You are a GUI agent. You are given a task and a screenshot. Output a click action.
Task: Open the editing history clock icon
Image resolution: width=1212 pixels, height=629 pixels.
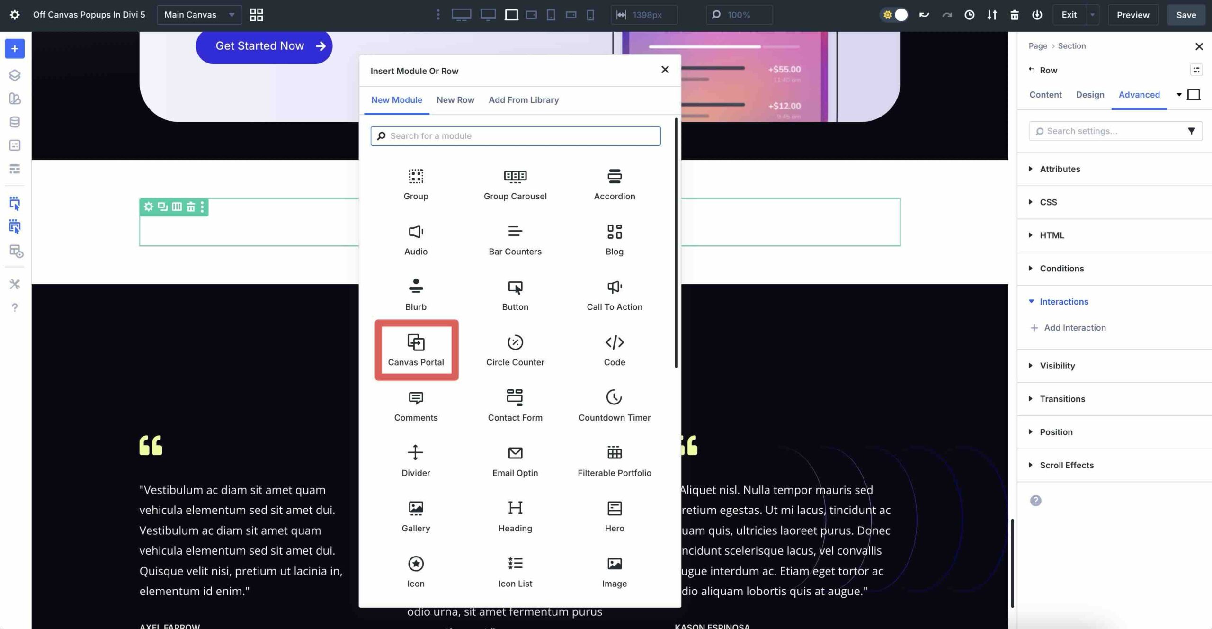969,15
